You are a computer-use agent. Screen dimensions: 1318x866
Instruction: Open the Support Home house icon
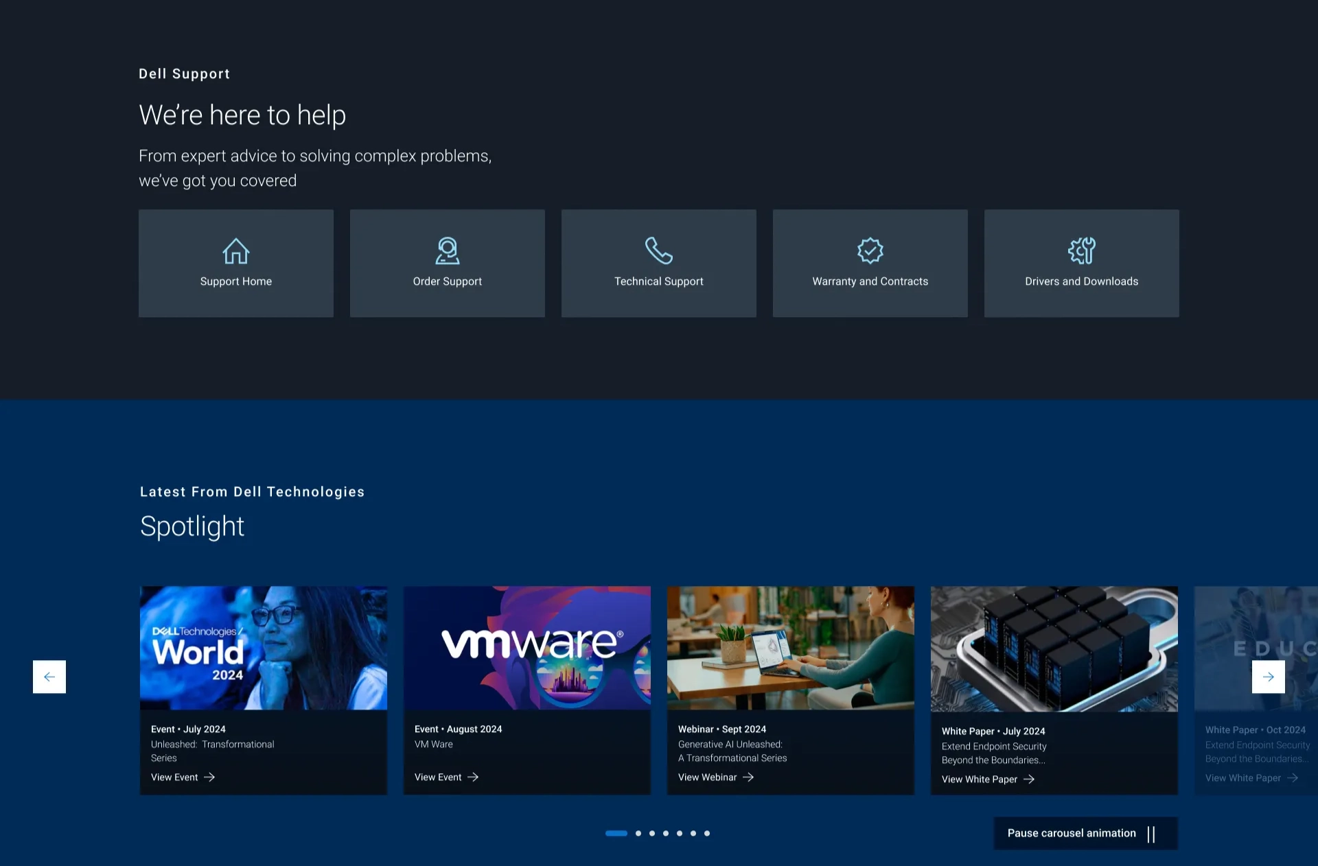pos(235,251)
